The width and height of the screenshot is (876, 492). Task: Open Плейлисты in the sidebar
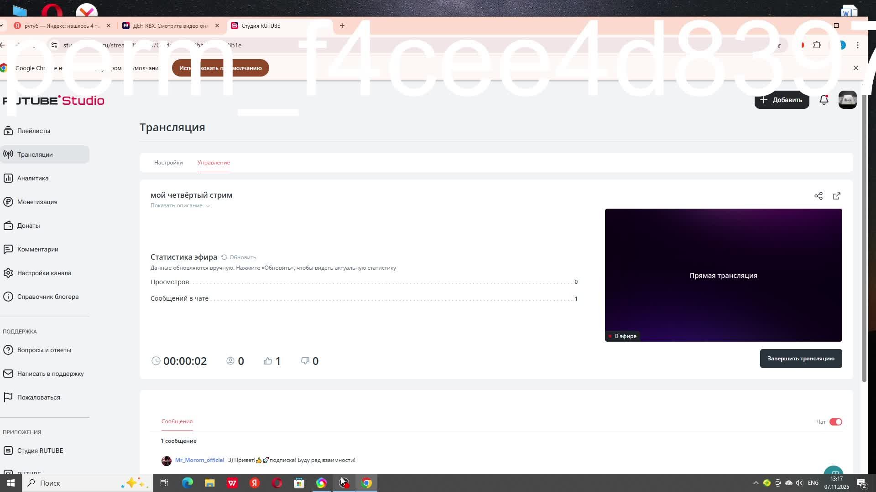(x=34, y=131)
